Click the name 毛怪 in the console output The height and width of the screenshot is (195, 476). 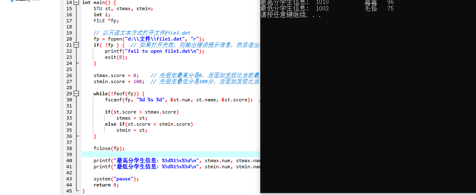(371, 9)
